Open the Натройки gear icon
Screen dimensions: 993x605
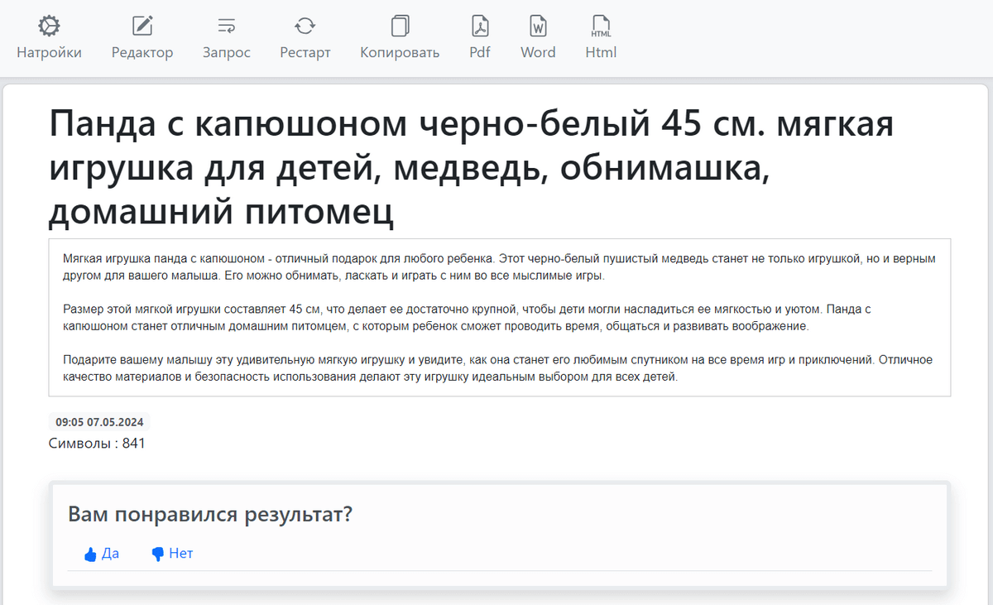point(50,26)
